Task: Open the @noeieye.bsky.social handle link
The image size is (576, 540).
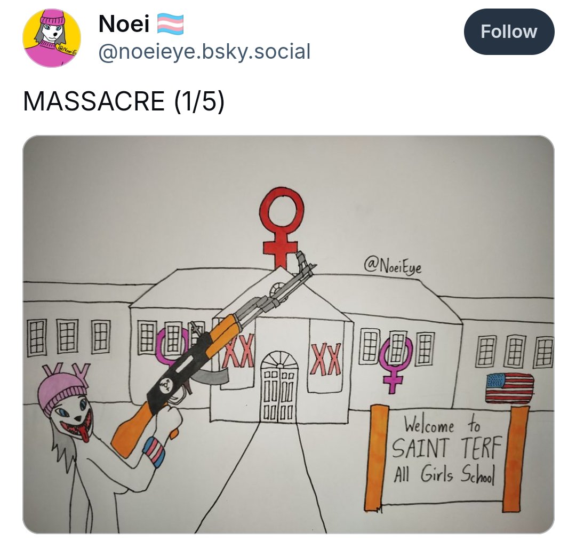Action: [204, 51]
